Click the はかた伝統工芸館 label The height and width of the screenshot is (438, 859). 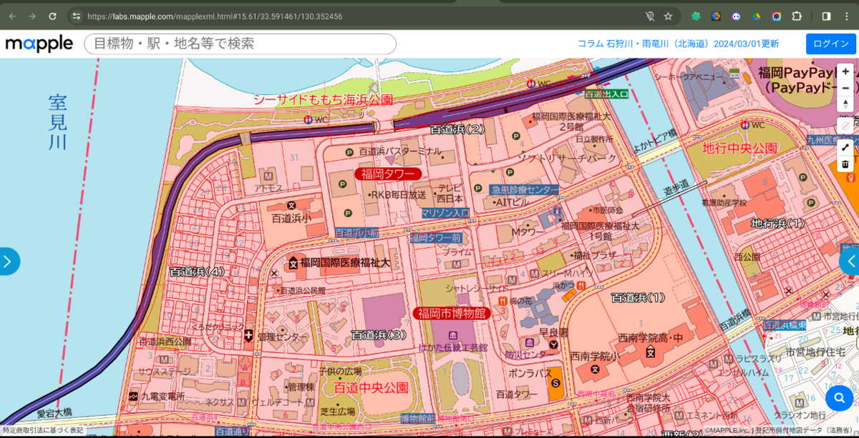pos(453,348)
